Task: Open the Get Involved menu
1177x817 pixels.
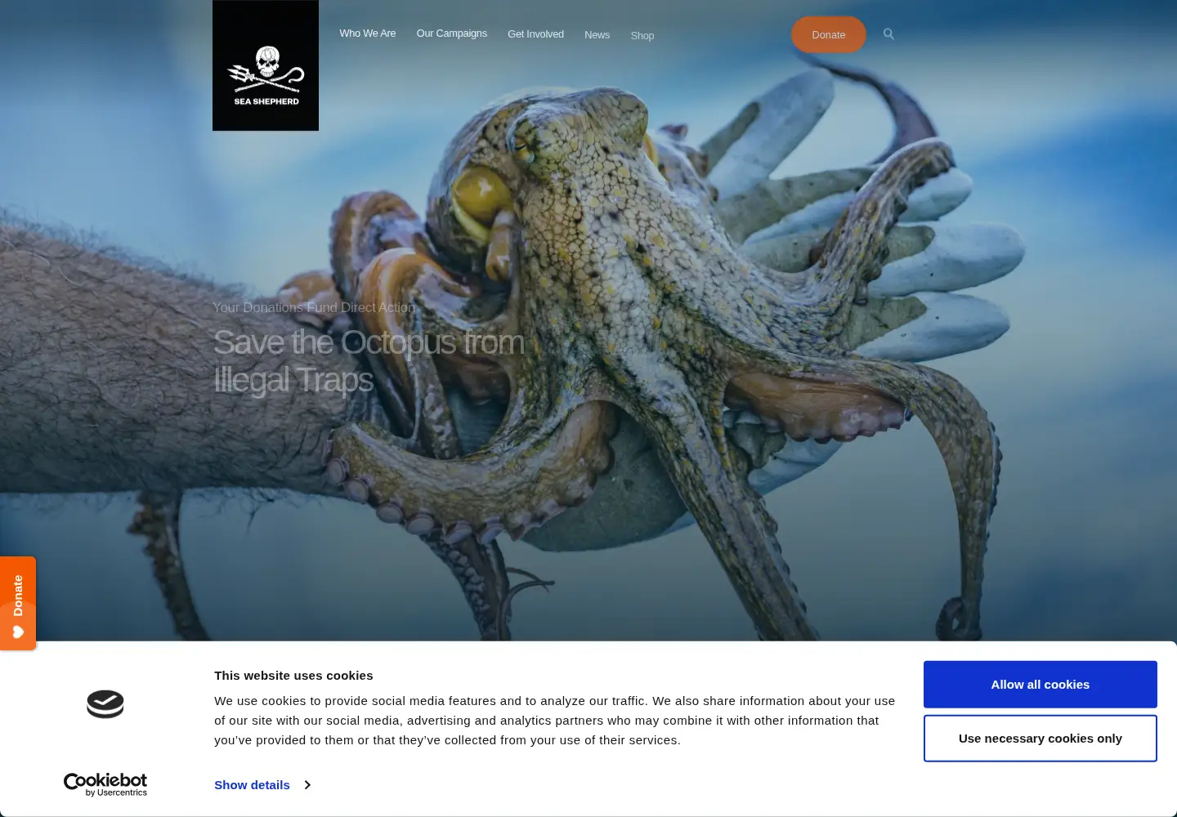Action: [x=535, y=34]
